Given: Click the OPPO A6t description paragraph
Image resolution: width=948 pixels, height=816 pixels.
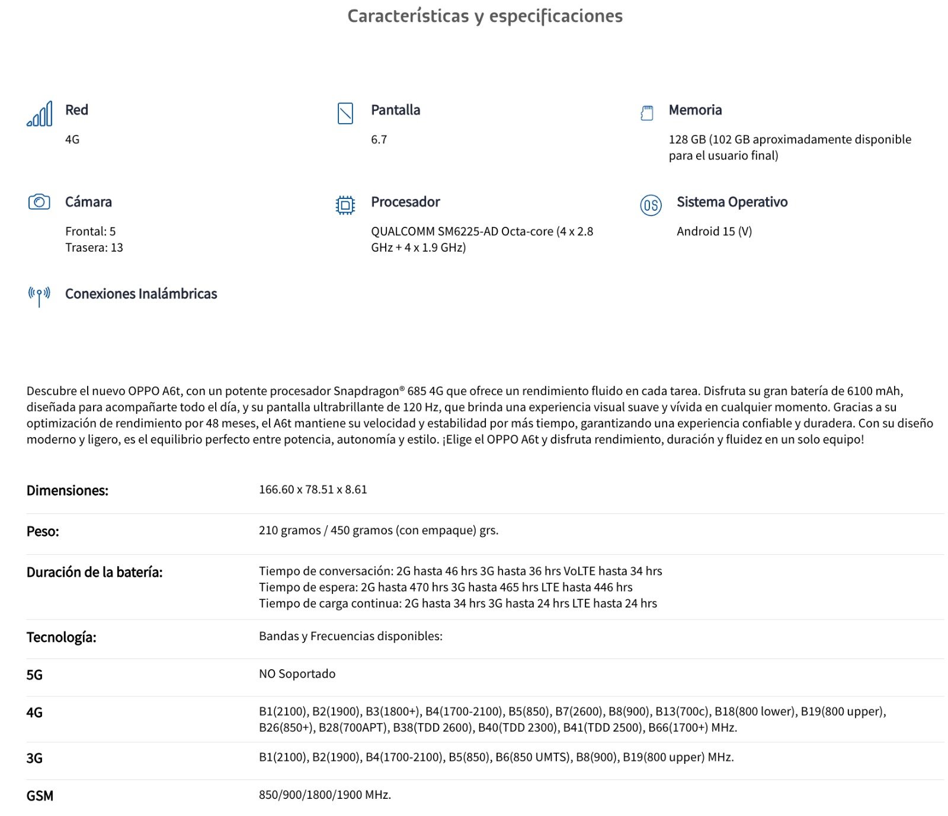Looking at the screenshot, I should coord(480,415).
